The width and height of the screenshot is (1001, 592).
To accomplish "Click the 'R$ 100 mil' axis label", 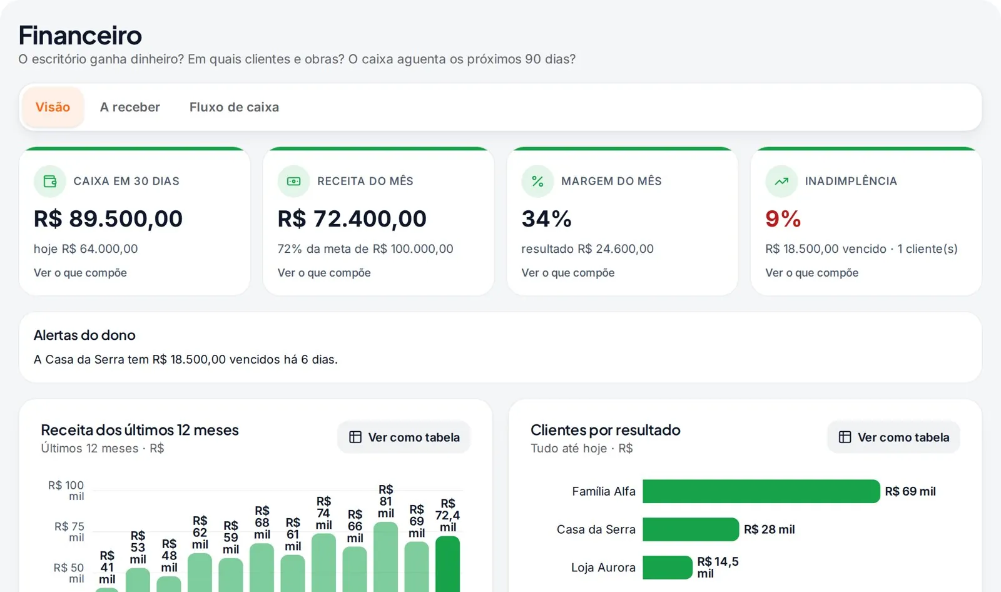I will pyautogui.click(x=66, y=491).
